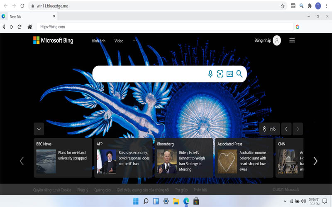Viewport: 332px width, 207px height.
Task: Open Chrome extensions puzzle icon
Action: [x=310, y=6]
